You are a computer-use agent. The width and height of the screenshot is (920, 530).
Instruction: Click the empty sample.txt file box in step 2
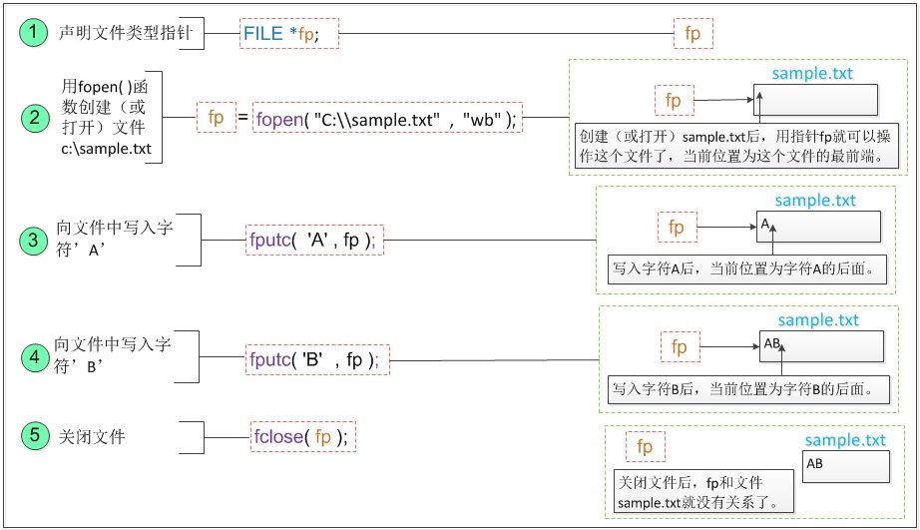[x=814, y=99]
